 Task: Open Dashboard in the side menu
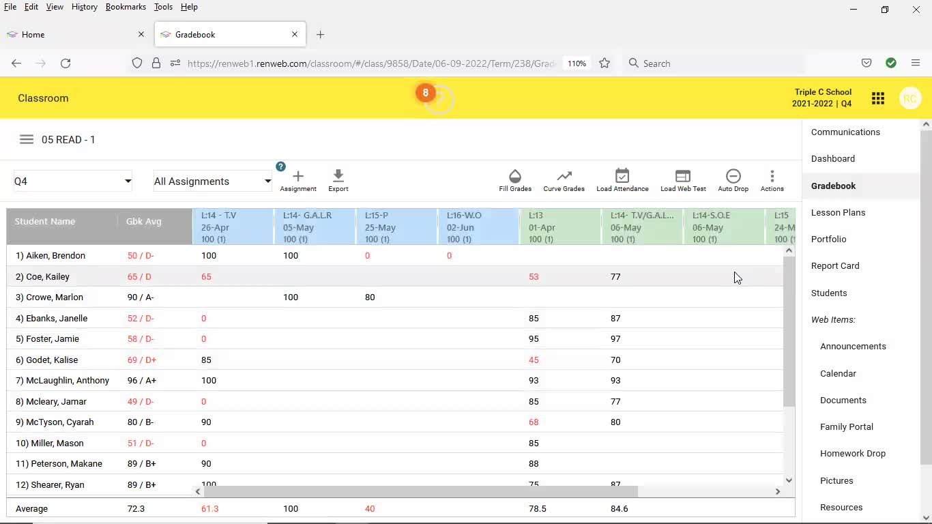point(833,159)
